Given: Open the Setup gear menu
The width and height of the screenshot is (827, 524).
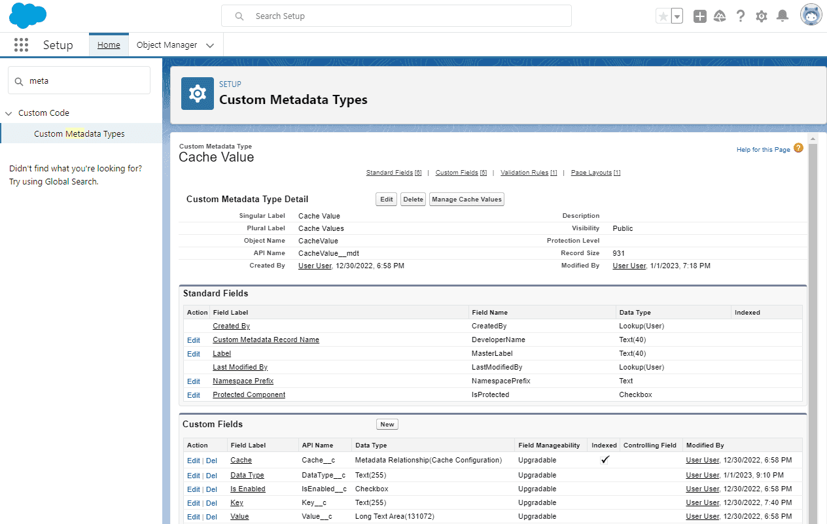Looking at the screenshot, I should point(762,16).
